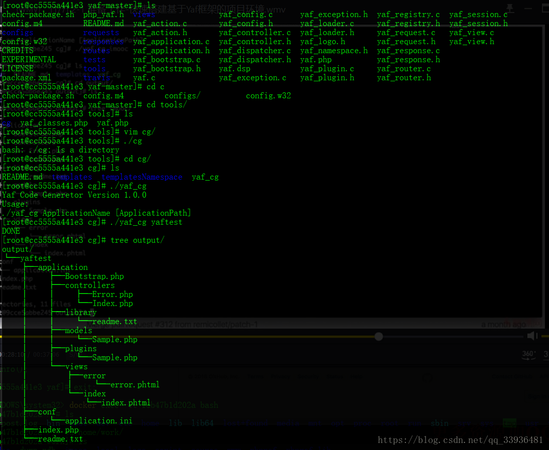Select yaf_response.c in the file listing
The image size is (549, 450).
408,51
